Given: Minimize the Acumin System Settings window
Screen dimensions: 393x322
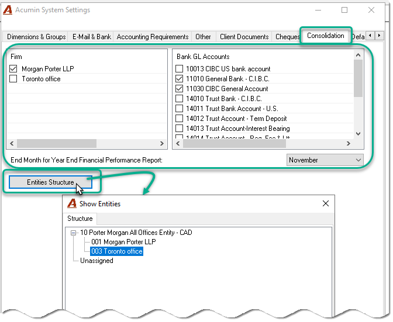Looking at the screenshot, I should pos(318,10).
